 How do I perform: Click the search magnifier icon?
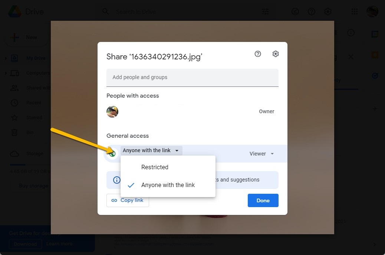coord(106,11)
